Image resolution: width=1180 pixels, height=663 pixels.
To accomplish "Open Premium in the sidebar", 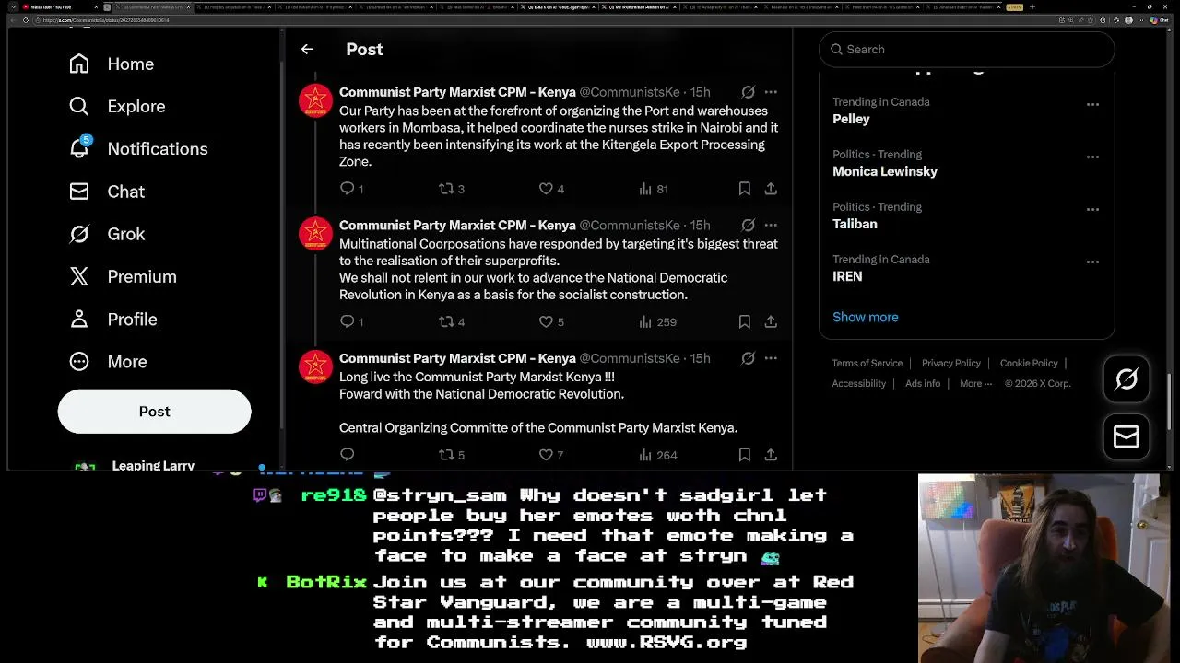I will 123,276.
